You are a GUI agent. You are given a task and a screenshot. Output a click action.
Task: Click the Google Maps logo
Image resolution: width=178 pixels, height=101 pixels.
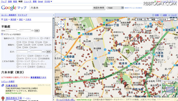coord(14,8)
